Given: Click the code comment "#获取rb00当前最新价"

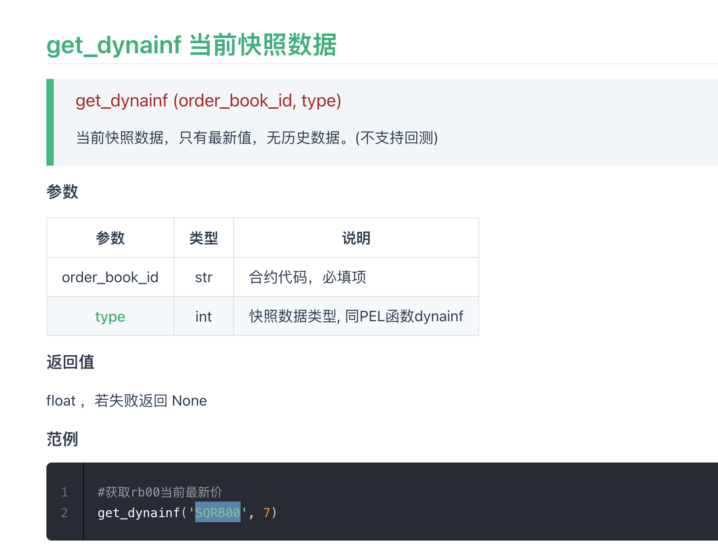Looking at the screenshot, I should (160, 492).
